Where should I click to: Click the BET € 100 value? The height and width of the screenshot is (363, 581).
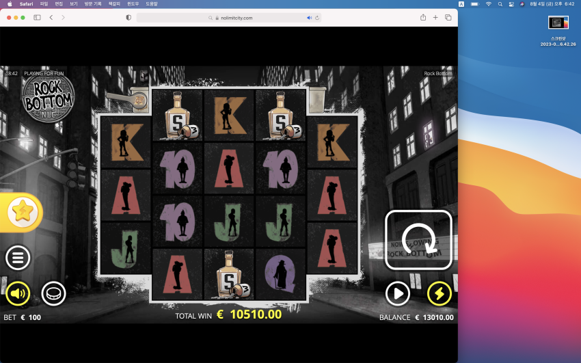coord(23,317)
